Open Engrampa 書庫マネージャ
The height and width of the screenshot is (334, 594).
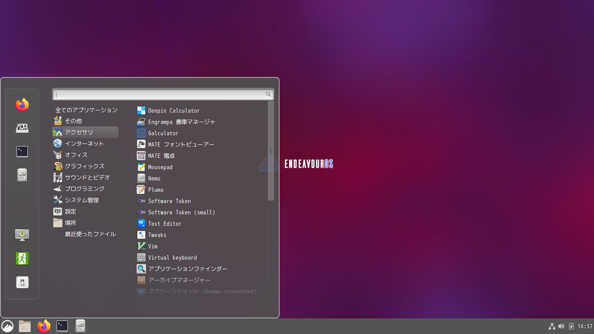coord(176,122)
